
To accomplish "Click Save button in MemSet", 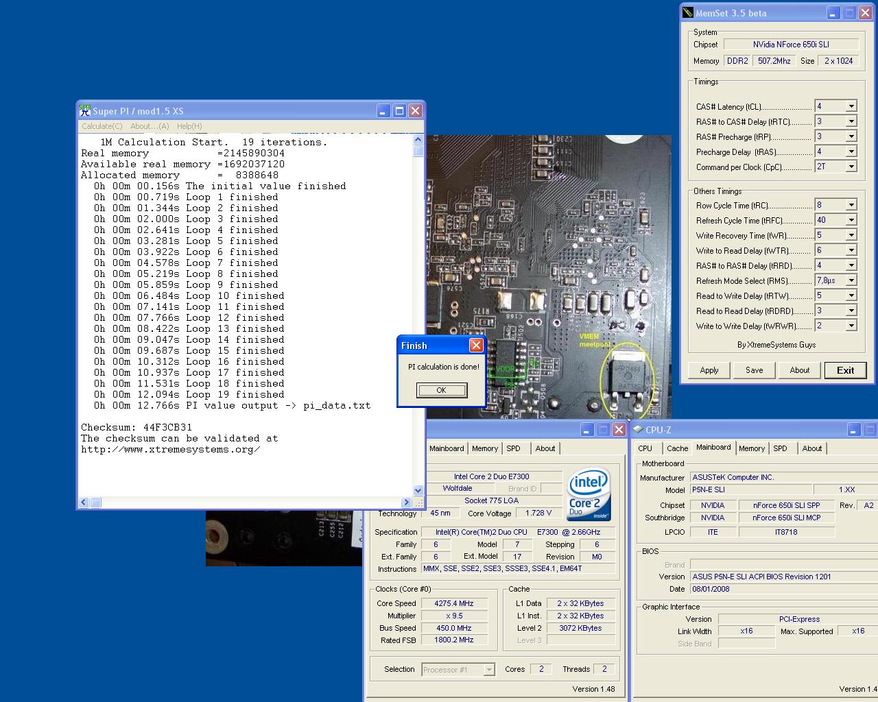I will pyautogui.click(x=755, y=370).
